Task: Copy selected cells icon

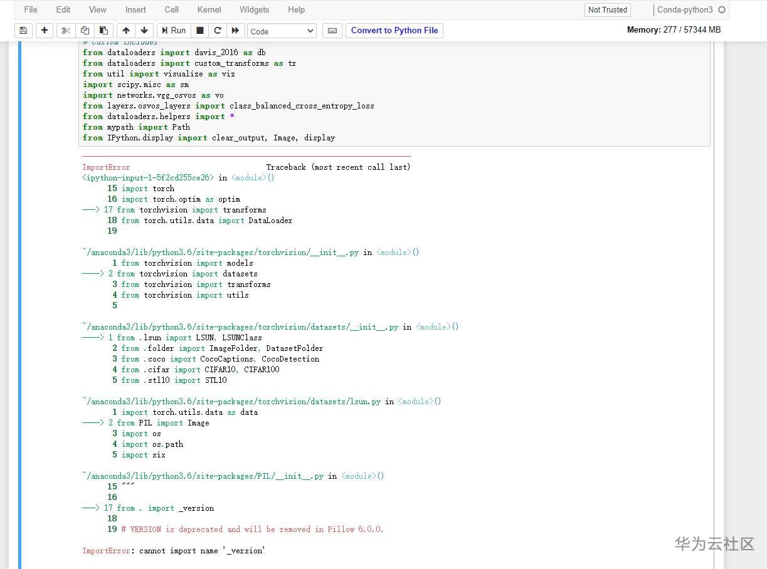Action: coord(85,31)
